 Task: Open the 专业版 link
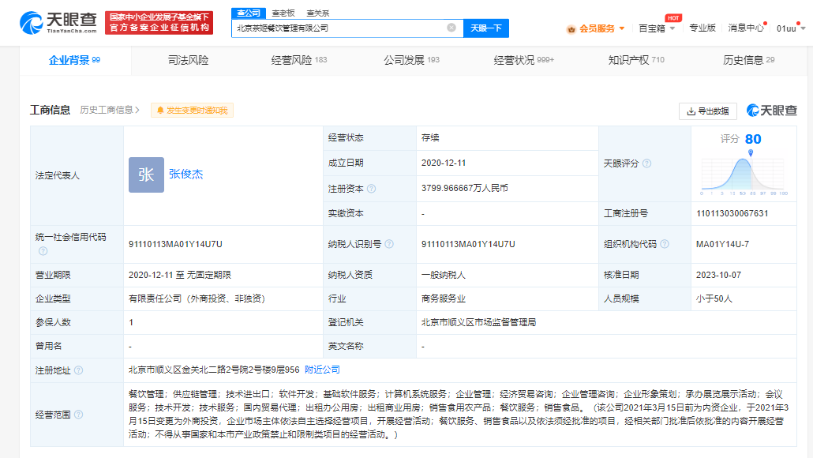pyautogui.click(x=702, y=28)
